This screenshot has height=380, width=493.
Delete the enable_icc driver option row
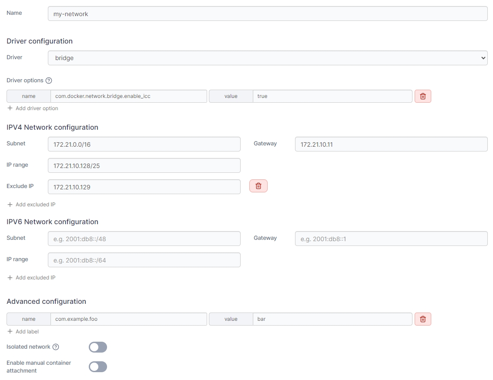423,96
